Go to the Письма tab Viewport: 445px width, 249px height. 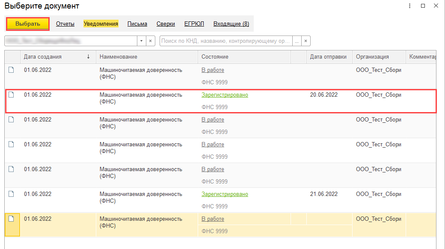click(x=137, y=24)
